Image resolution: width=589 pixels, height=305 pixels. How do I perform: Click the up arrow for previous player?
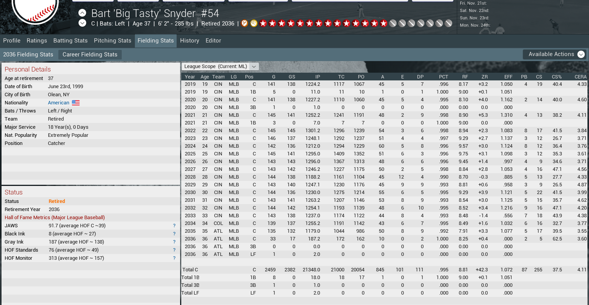(82, 13)
